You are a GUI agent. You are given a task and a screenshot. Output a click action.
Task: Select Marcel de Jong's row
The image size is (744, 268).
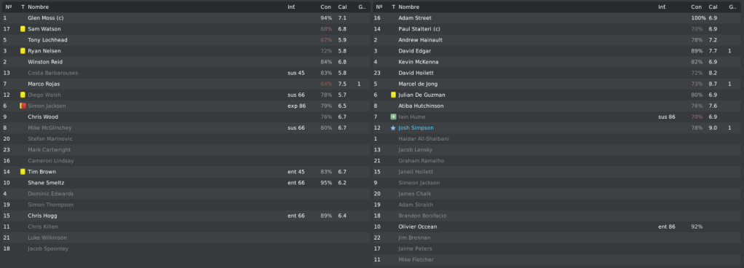(556, 84)
